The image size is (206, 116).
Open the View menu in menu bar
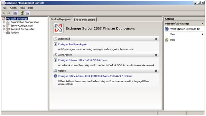point(22,8)
